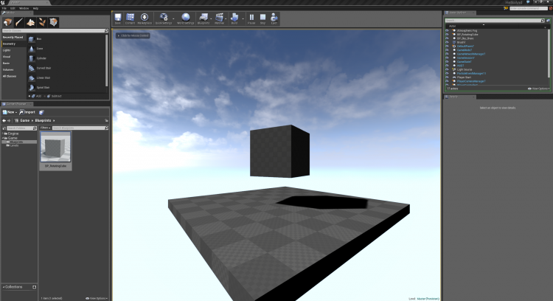Click for Mouse Control button

133,35
